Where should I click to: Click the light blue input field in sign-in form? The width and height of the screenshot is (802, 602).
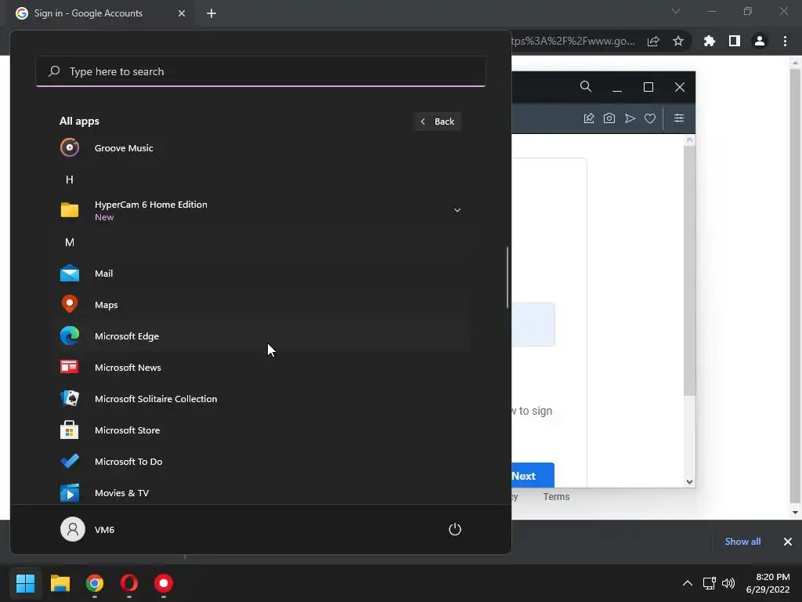pos(533,325)
